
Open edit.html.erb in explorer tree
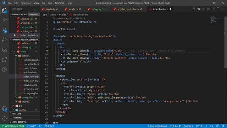coord(30,73)
